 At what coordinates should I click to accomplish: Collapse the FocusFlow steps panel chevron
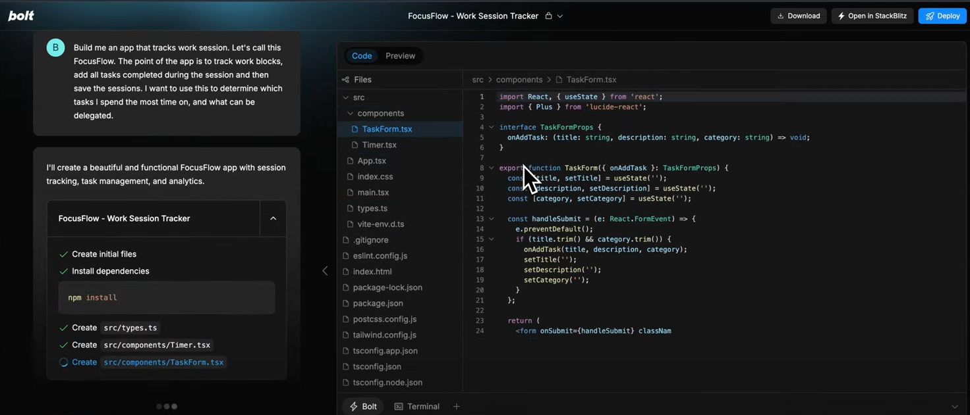(273, 218)
